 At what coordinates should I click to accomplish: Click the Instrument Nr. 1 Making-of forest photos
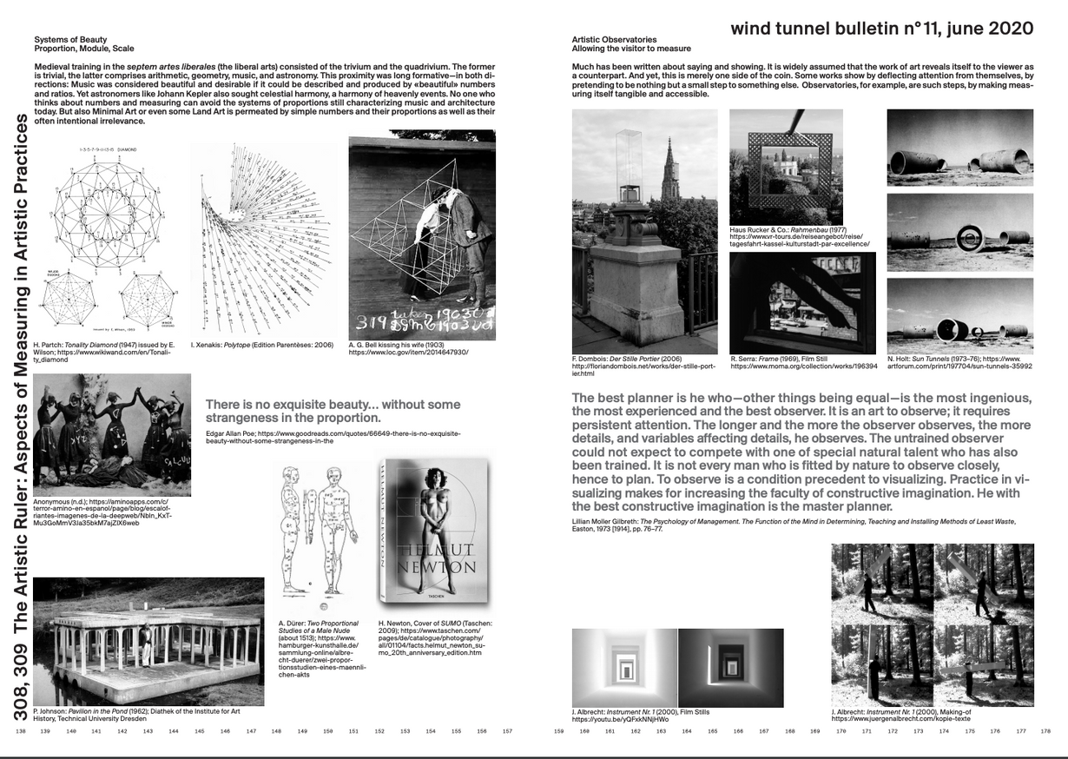(x=932, y=624)
